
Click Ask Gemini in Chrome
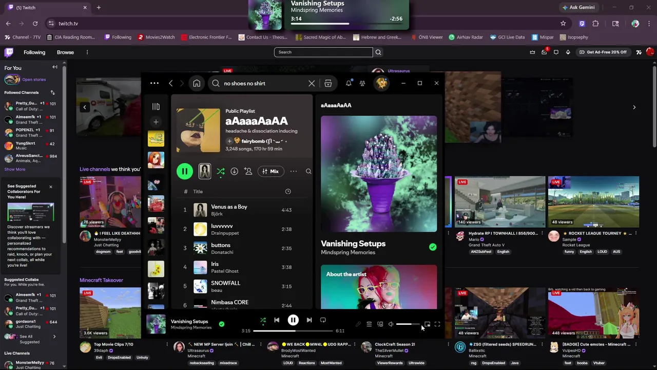coord(578,8)
